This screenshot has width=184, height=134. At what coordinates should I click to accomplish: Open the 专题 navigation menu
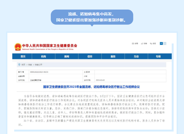[158, 56]
